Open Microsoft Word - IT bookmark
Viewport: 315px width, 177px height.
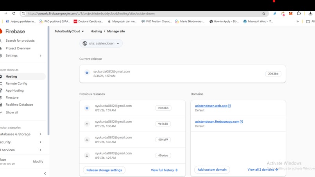tap(258, 21)
